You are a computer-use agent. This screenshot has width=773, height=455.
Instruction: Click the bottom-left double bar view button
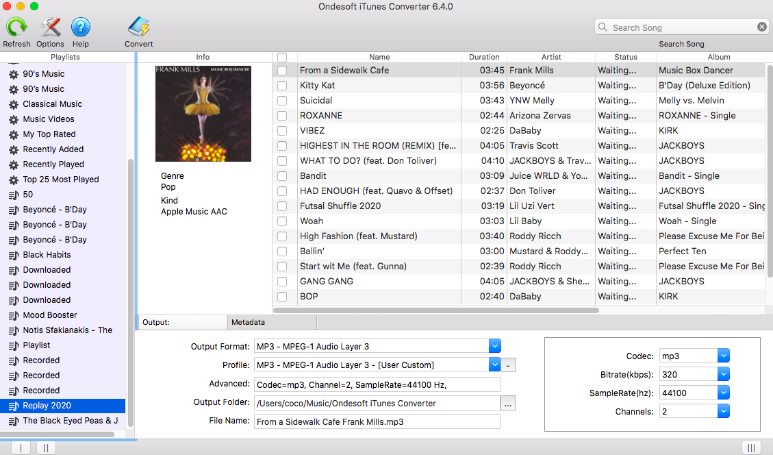point(46,447)
